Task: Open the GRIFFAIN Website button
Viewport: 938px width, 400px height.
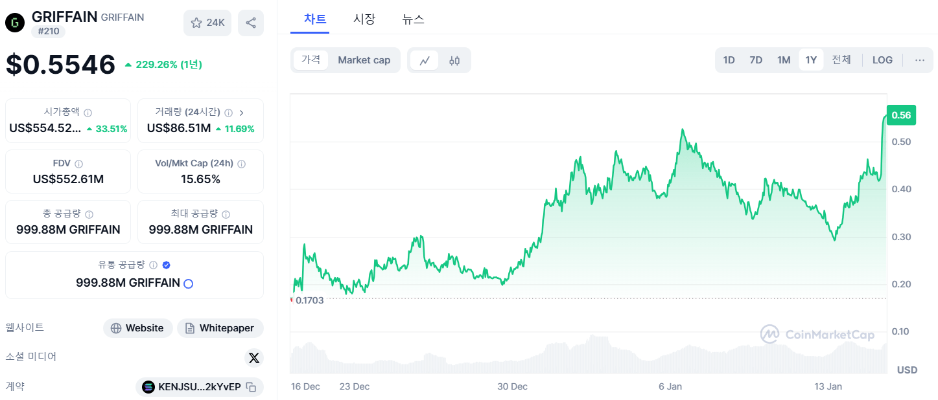Action: tap(137, 328)
